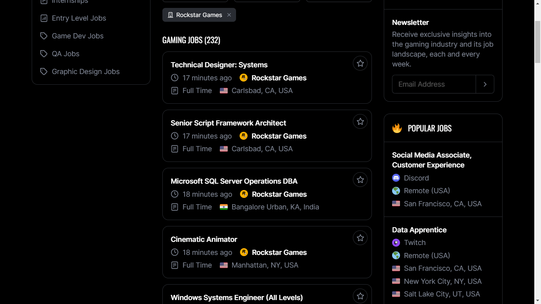Image resolution: width=541 pixels, height=304 pixels.
Task: Click the USA flag beside Carlsbad on Technical Designer card
Action: [224, 91]
